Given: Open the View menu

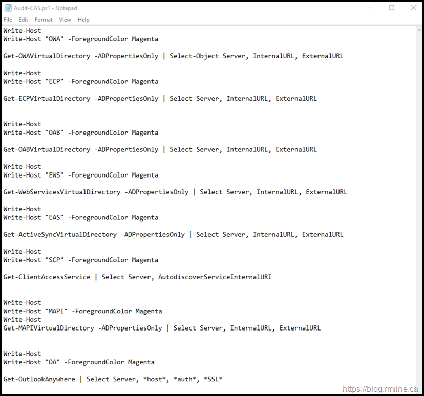Looking at the screenshot, I should [x=65, y=20].
